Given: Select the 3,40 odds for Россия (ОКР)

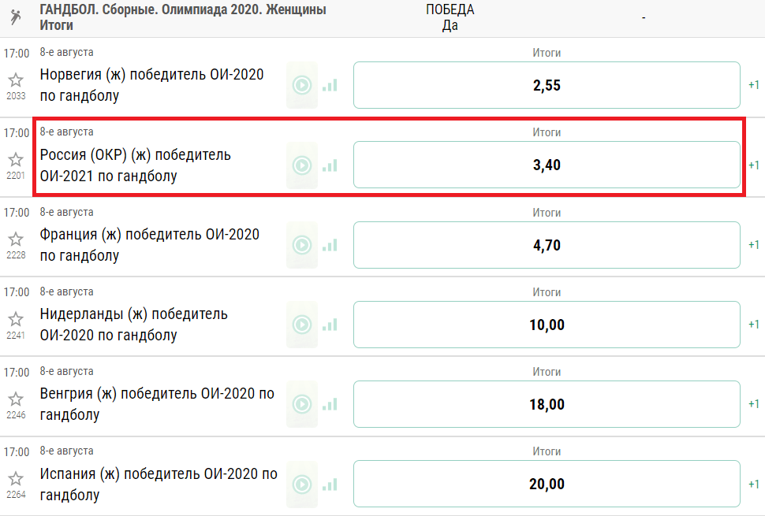Looking at the screenshot, I should (547, 165).
